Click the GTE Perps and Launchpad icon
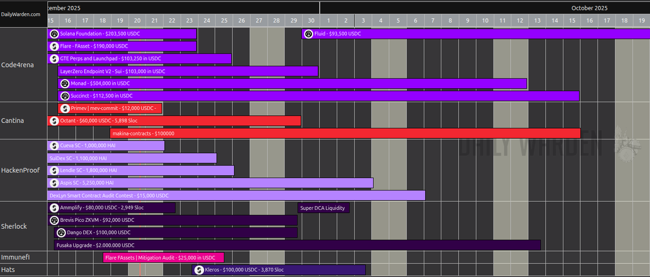The image size is (650, 277). 54,58
